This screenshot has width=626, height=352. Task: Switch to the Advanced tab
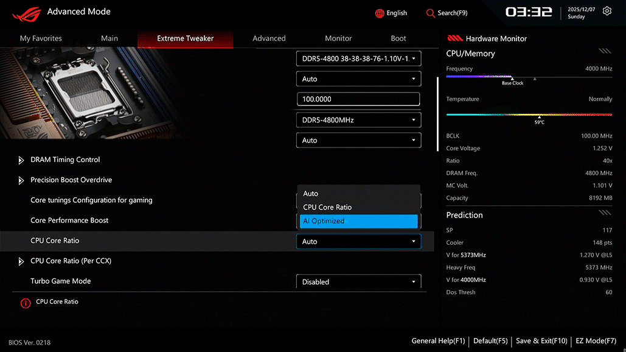pos(269,38)
